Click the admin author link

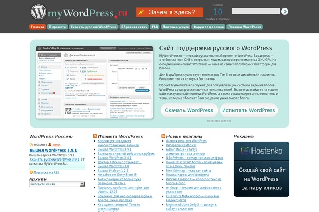[56, 145]
